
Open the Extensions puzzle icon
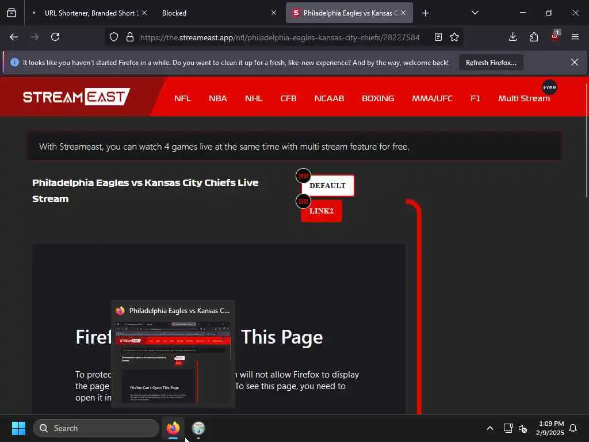click(534, 37)
